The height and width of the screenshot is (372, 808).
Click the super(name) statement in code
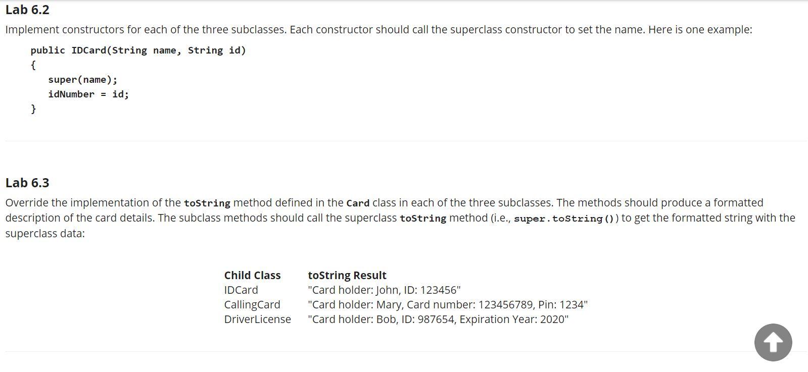[82, 79]
